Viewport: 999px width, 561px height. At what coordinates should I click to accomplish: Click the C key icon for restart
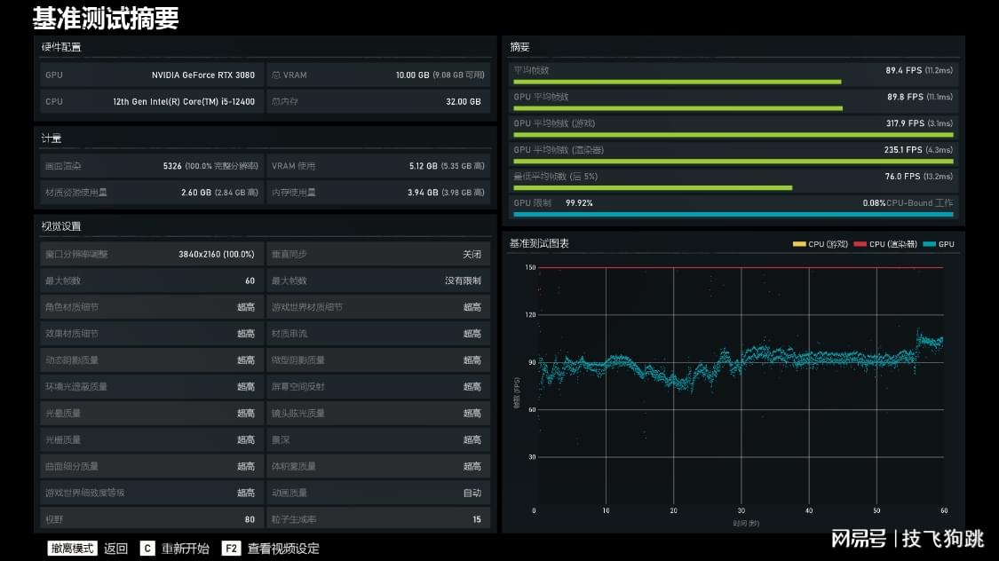tap(147, 549)
